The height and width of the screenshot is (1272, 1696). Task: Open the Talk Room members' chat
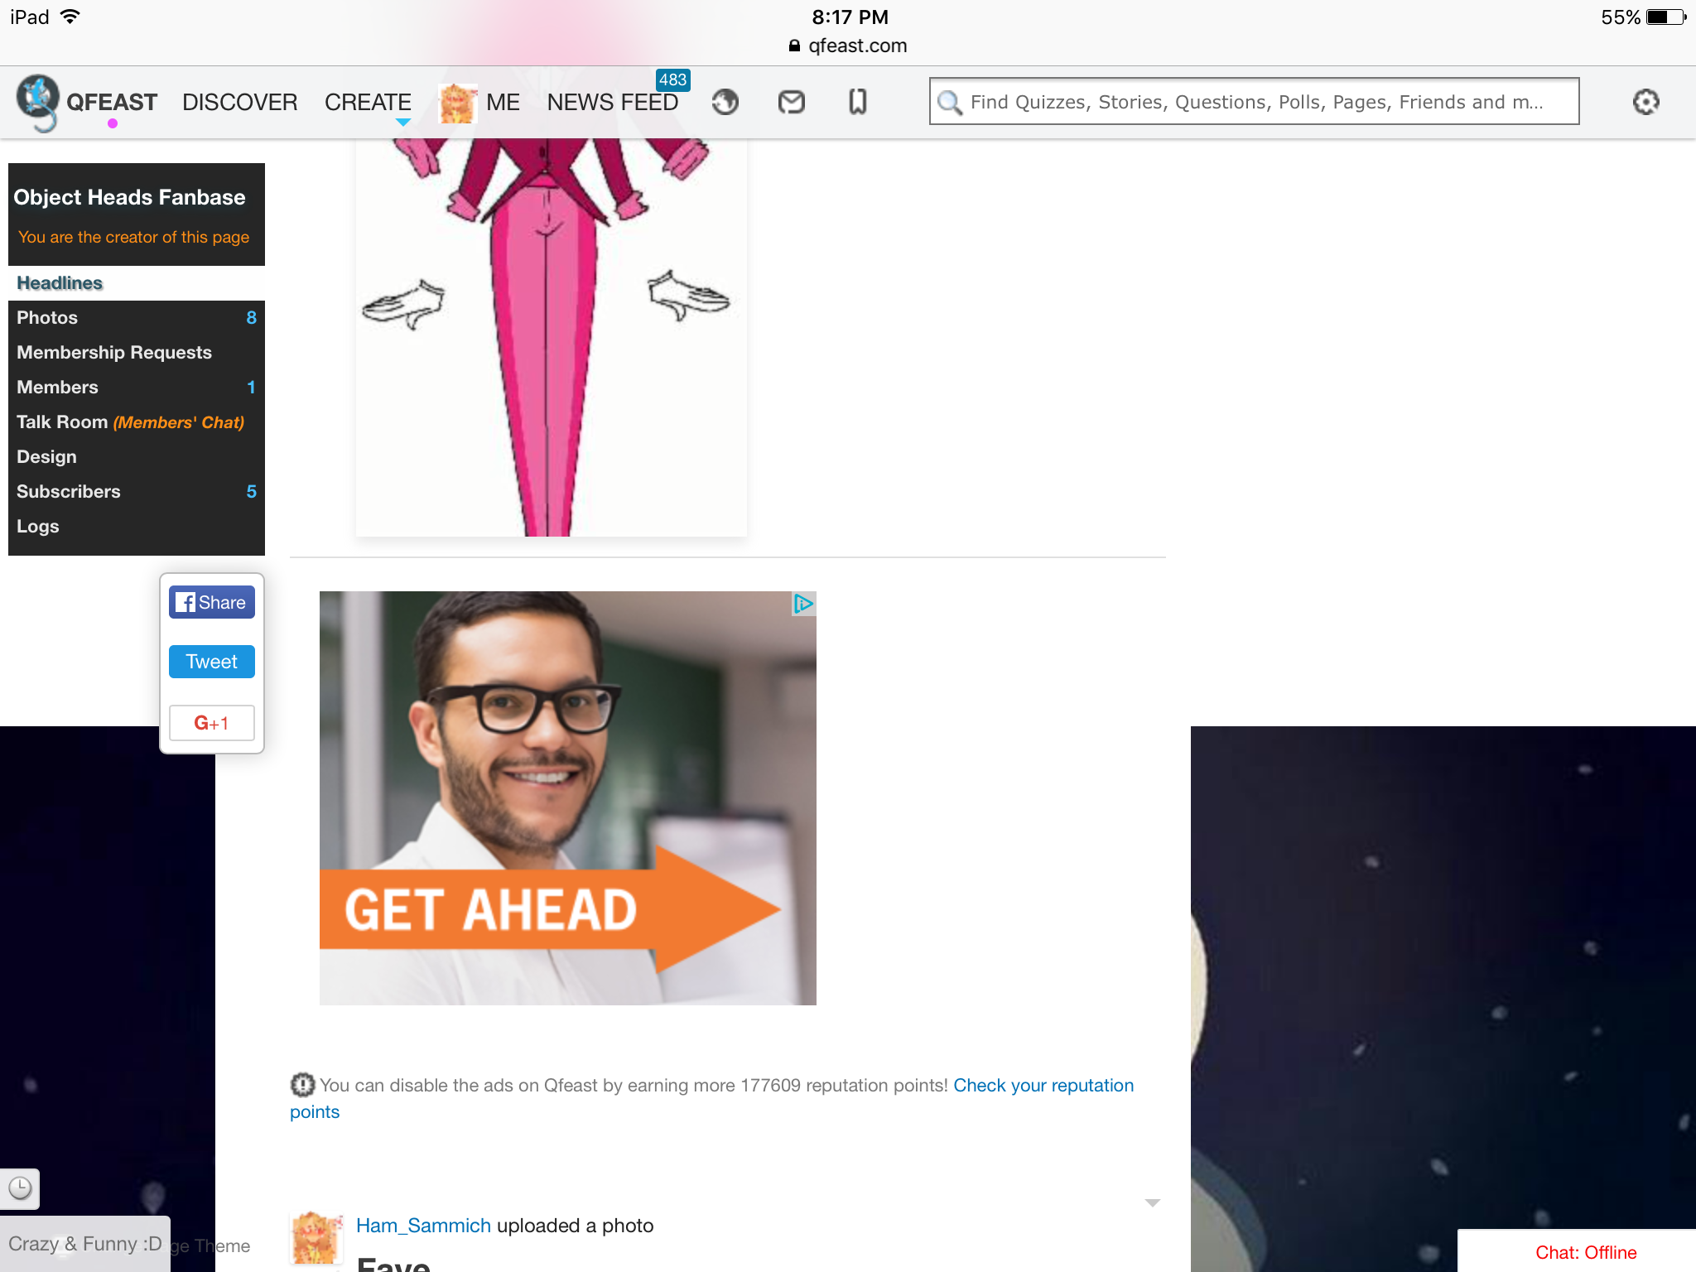click(137, 422)
